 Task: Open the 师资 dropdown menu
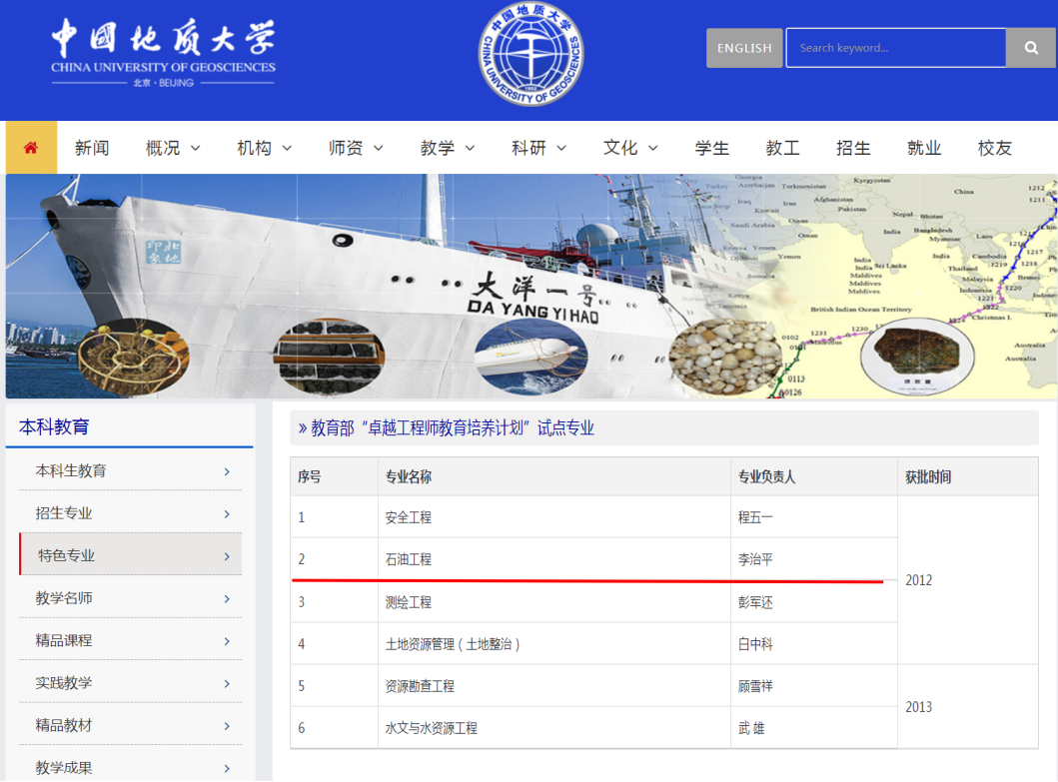point(356,148)
